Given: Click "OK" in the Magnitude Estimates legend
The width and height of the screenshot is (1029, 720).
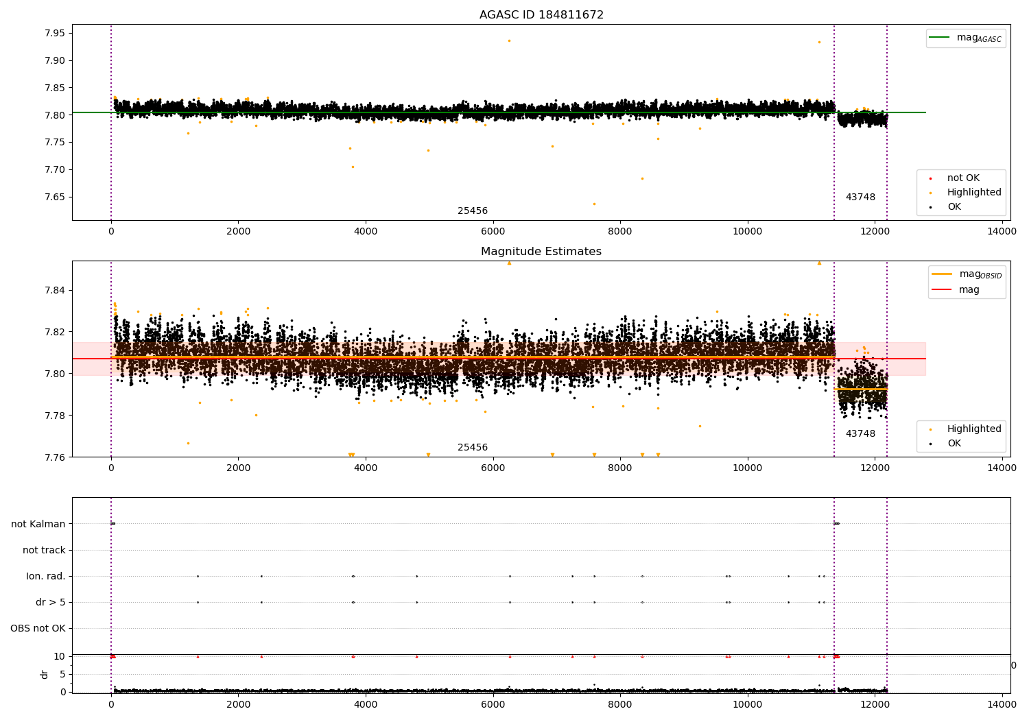Looking at the screenshot, I should (x=947, y=444).
